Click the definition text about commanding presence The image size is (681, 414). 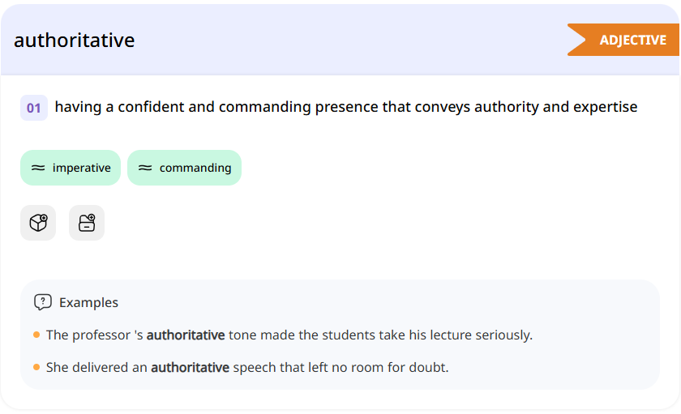tap(345, 107)
